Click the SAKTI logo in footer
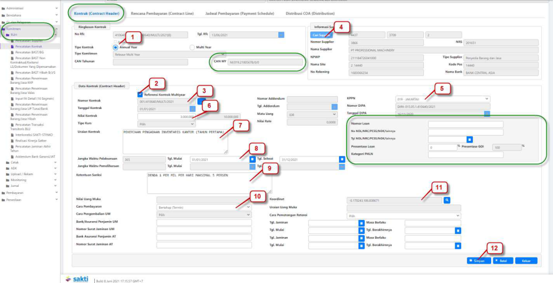 77,278
